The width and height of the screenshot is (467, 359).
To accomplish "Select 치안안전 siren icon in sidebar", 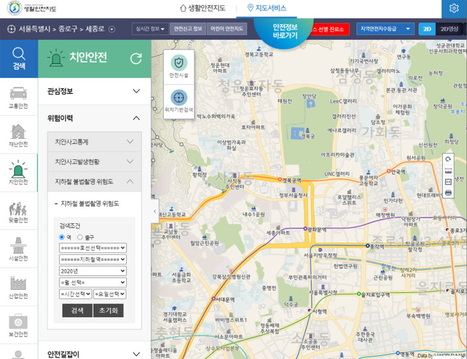I will point(19,173).
